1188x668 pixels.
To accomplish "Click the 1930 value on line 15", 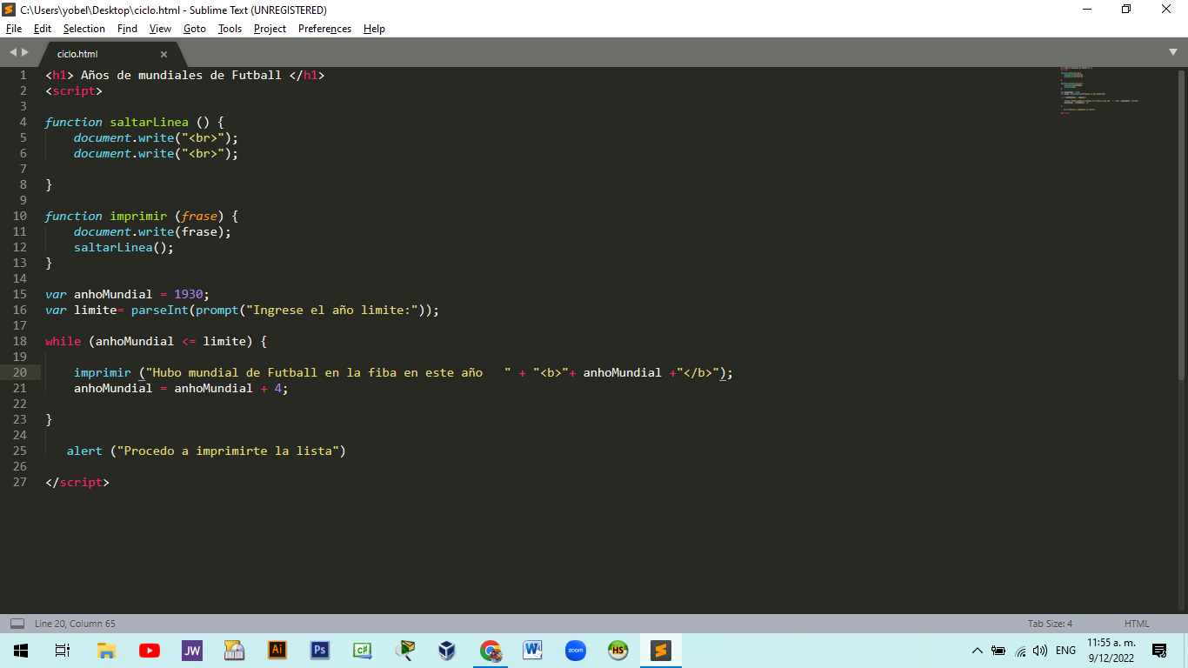I will (189, 294).
